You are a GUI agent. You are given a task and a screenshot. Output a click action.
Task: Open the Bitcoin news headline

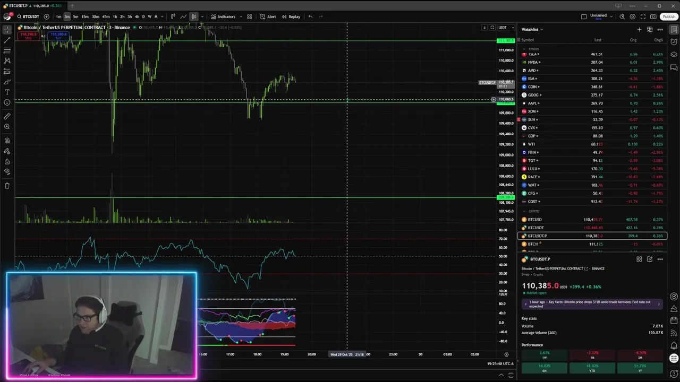pos(592,304)
